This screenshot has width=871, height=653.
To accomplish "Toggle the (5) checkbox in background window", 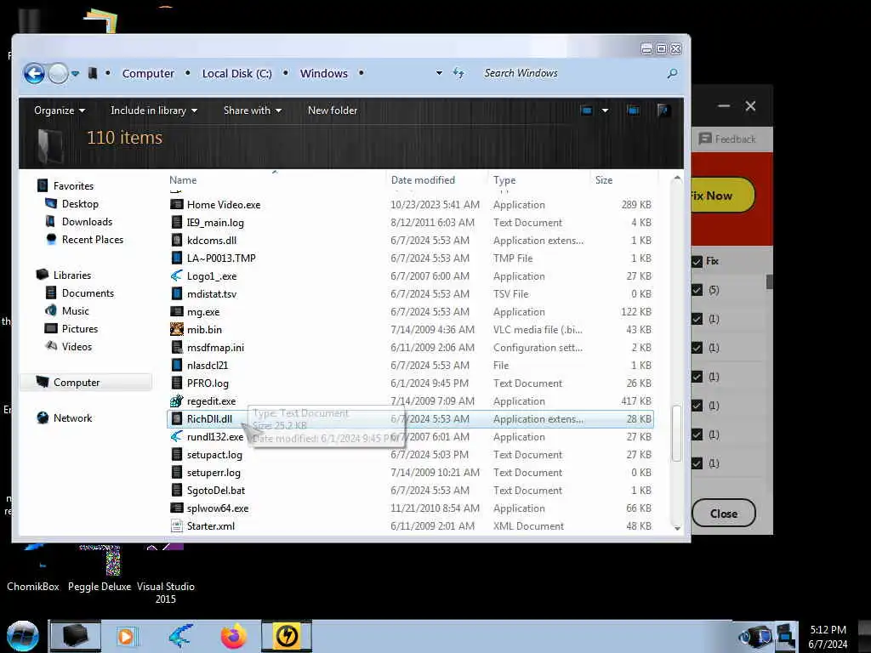I will [697, 290].
